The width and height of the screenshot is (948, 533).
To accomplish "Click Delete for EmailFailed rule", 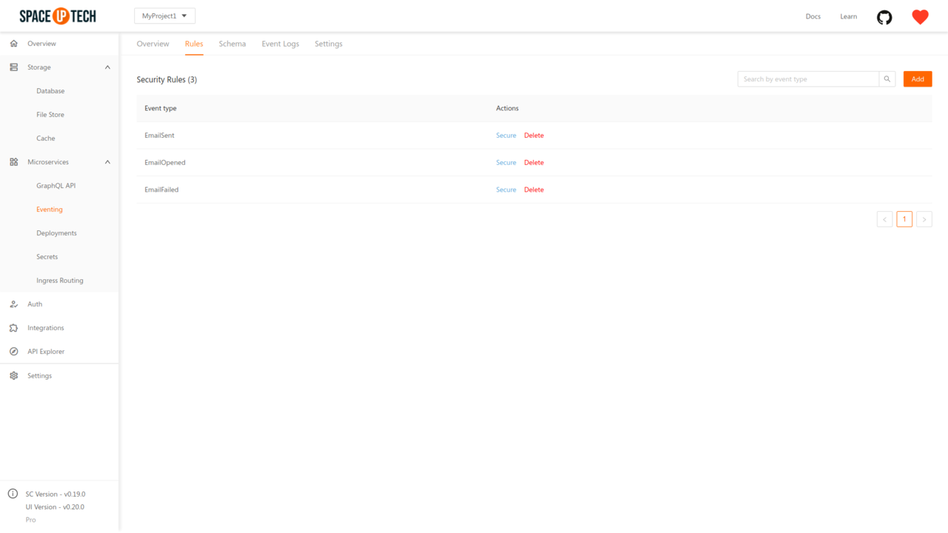I will 534,190.
